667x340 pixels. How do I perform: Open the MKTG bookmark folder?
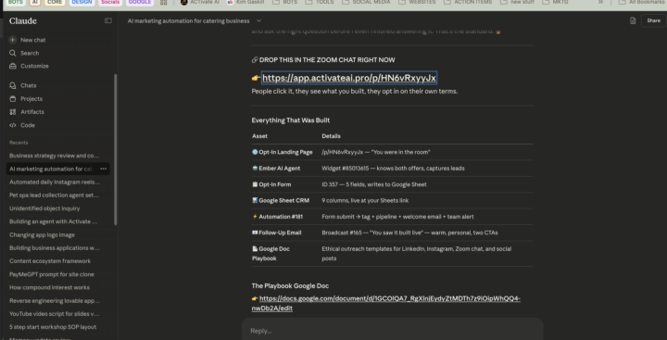555,2
